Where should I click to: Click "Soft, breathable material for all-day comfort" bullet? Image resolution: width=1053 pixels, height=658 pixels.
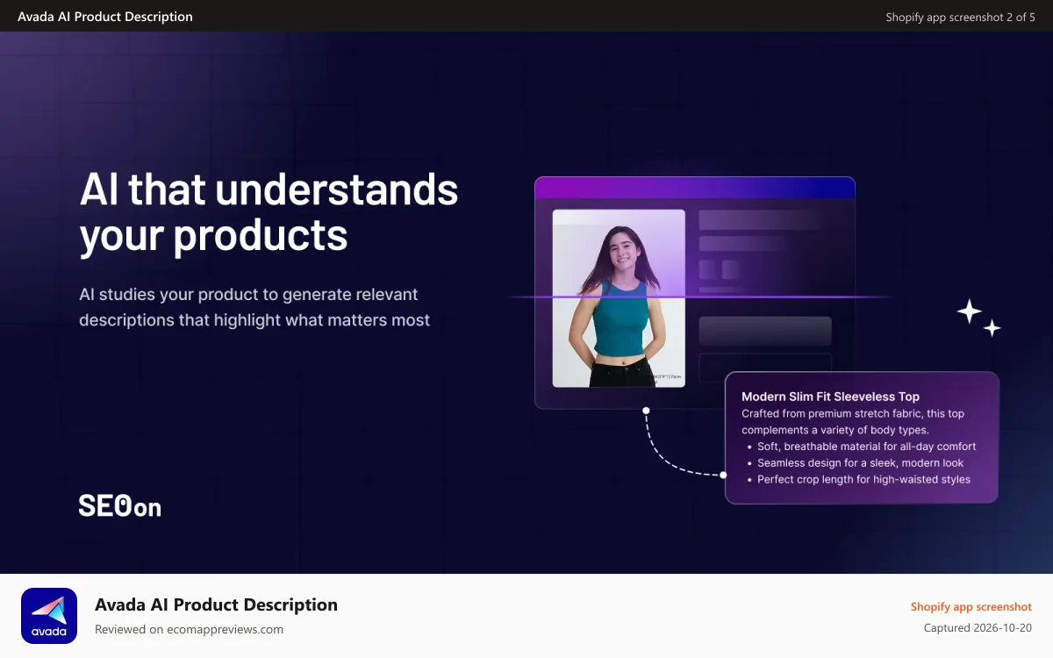[867, 447]
